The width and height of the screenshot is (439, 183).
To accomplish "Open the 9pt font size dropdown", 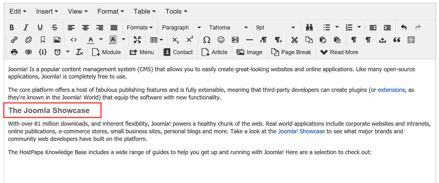I will coord(275,28).
